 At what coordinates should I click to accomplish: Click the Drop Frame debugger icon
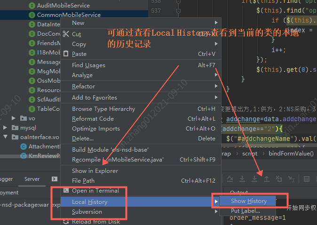tap(279, 179)
